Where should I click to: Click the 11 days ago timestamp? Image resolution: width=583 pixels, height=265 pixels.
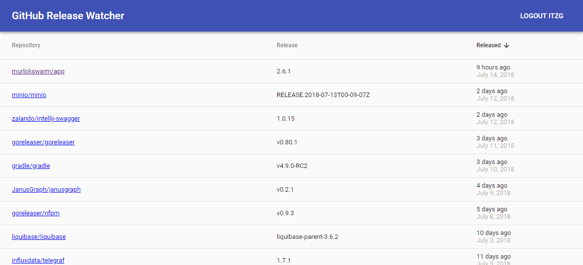click(x=494, y=257)
